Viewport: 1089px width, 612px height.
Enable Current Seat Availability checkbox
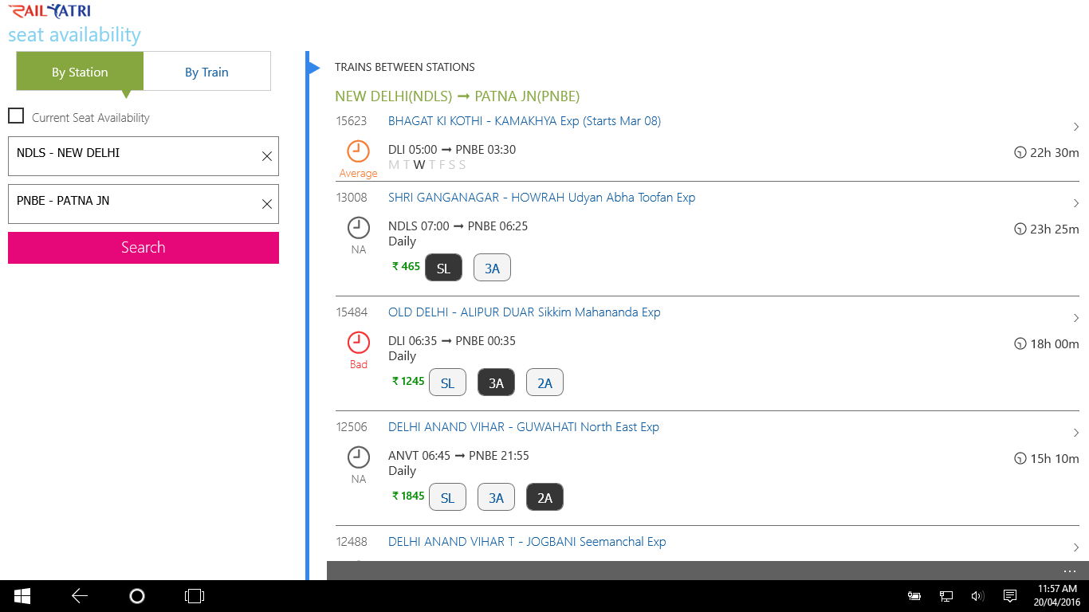pyautogui.click(x=16, y=116)
